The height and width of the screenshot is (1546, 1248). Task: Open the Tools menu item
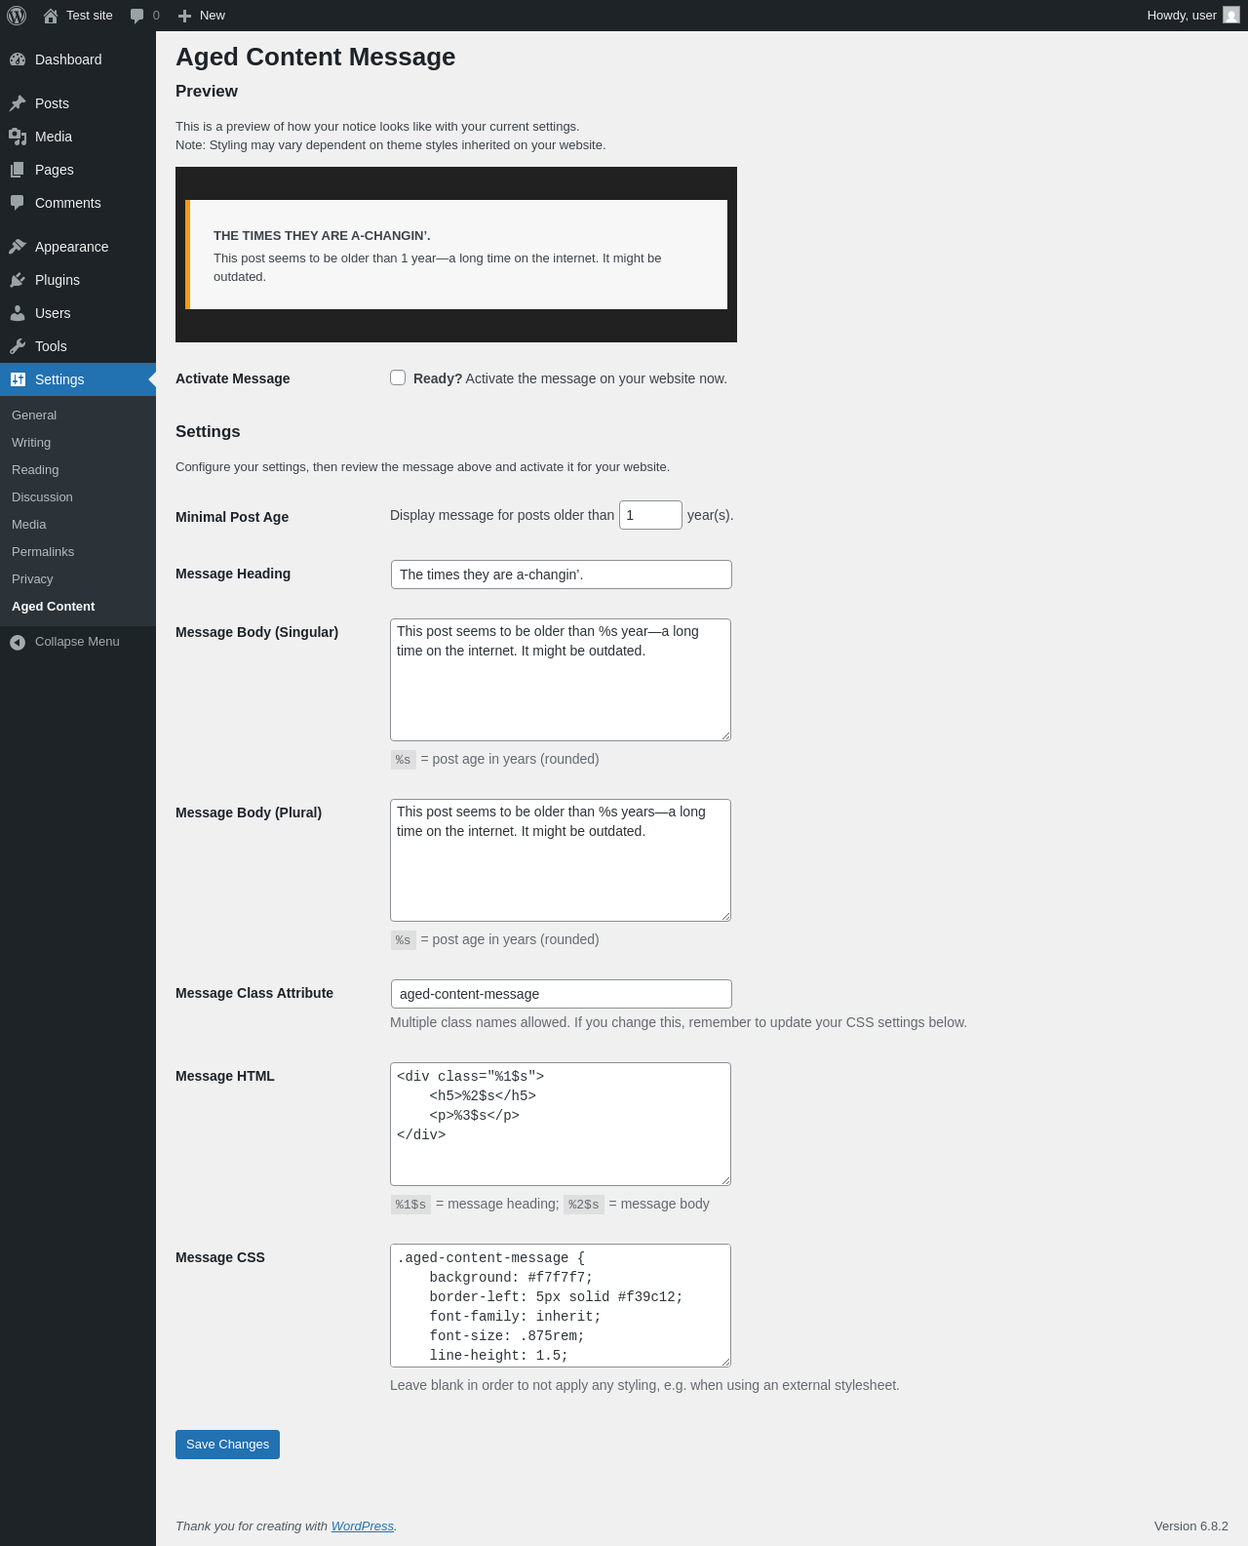(x=78, y=346)
